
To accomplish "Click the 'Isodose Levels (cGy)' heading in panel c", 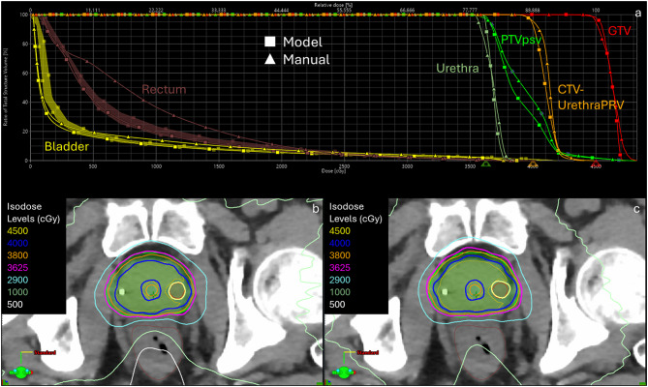I will tap(355, 213).
